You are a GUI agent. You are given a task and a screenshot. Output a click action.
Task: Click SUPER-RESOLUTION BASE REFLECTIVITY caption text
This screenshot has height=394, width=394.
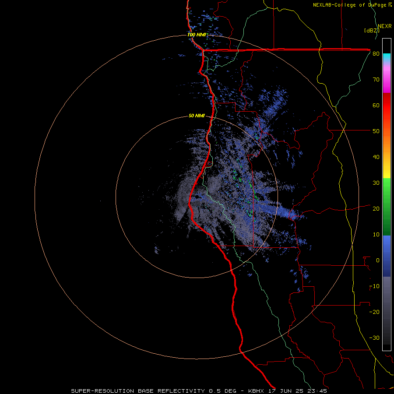(x=138, y=391)
